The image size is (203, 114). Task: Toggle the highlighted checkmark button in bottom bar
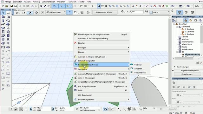(105, 109)
